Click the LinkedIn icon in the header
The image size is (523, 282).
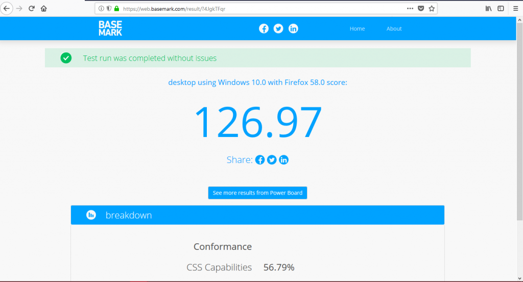[x=293, y=29]
